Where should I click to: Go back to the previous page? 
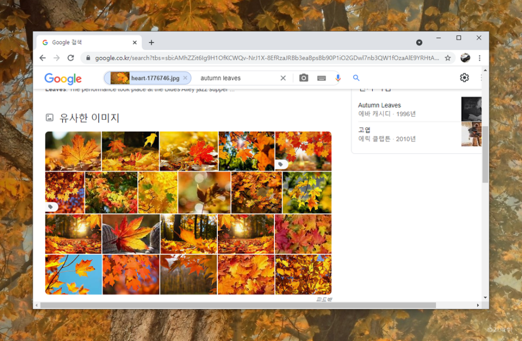click(x=43, y=58)
